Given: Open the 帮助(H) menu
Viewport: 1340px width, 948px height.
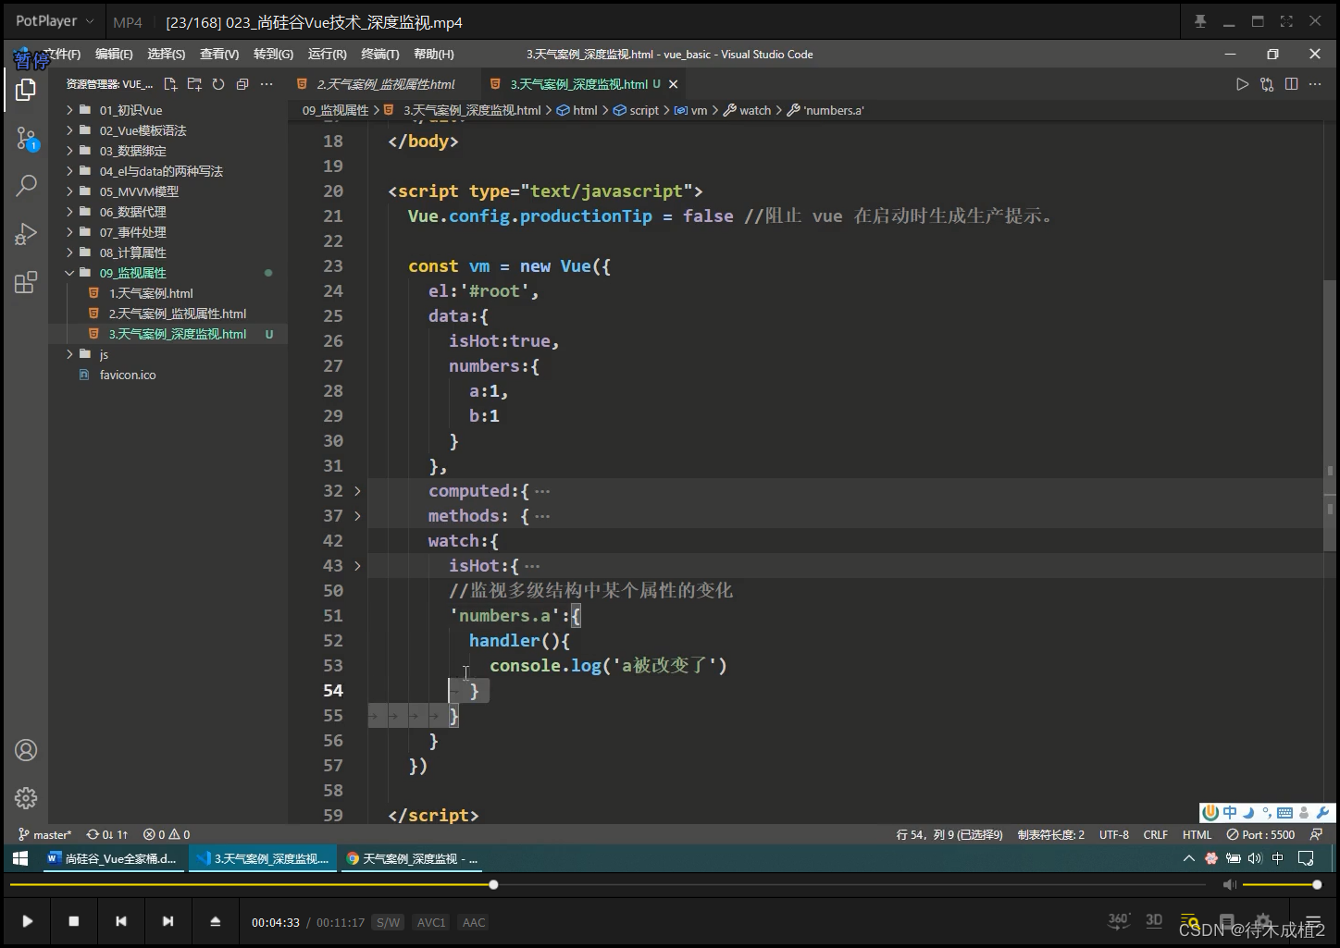Looking at the screenshot, I should [x=434, y=55].
